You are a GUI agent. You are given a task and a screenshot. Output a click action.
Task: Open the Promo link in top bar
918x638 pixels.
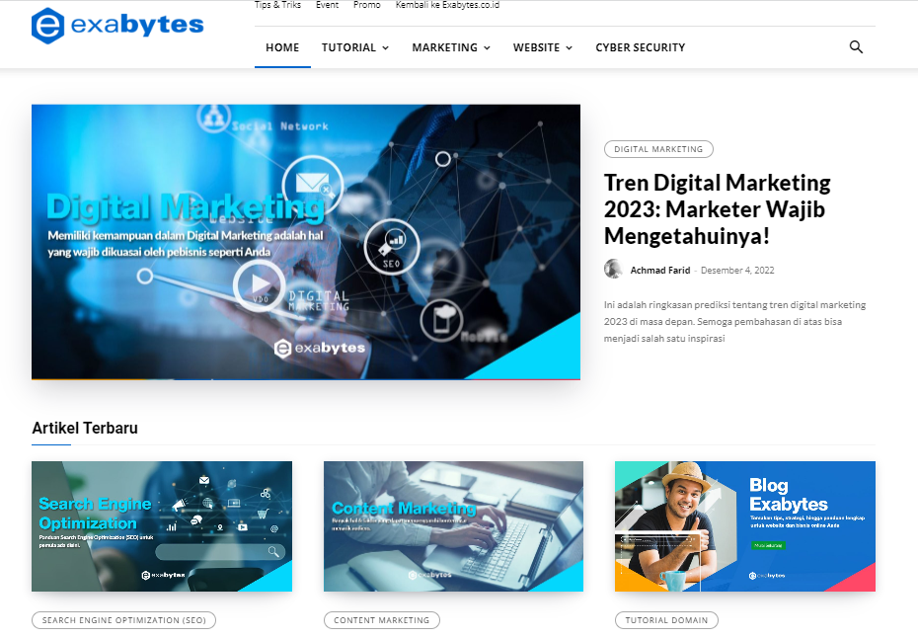coord(366,5)
